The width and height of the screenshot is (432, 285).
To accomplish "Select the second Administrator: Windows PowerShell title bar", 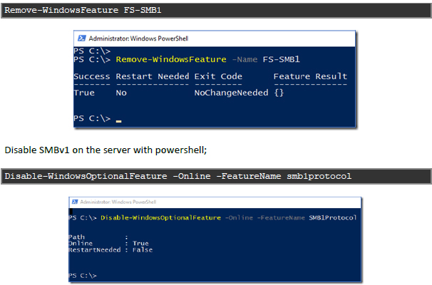I will point(215,202).
